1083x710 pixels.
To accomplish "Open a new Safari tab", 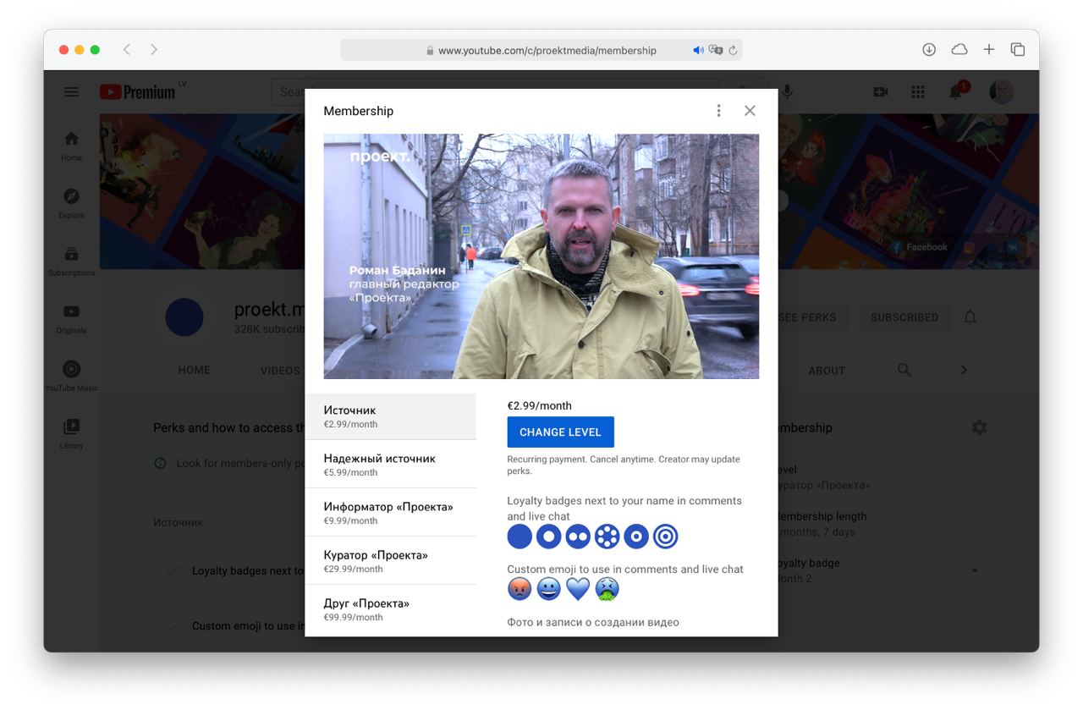I will 988,50.
